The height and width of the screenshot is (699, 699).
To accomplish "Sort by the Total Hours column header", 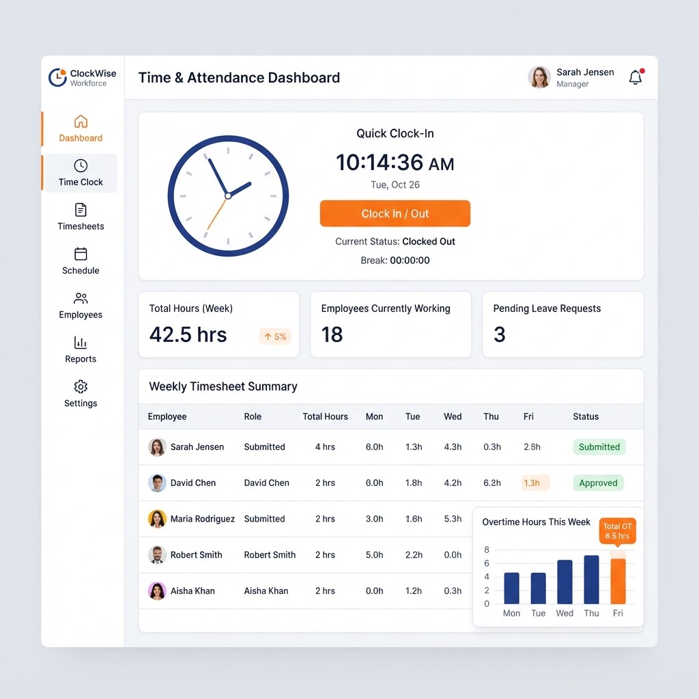I will coord(326,417).
